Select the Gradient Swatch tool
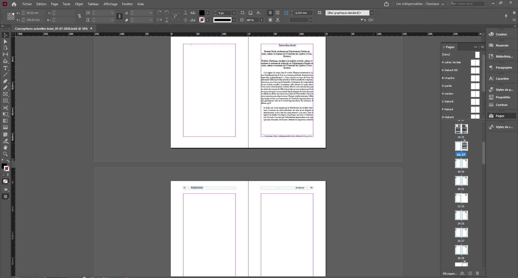 click(5, 121)
